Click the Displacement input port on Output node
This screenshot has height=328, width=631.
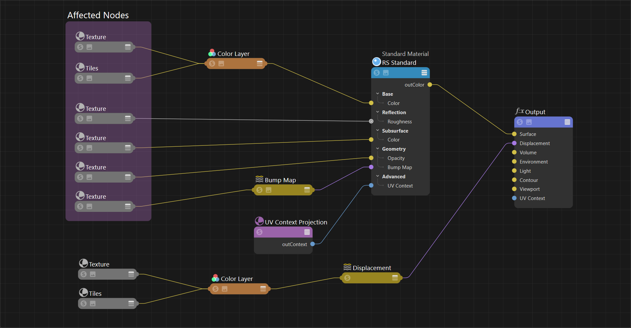[x=514, y=143]
